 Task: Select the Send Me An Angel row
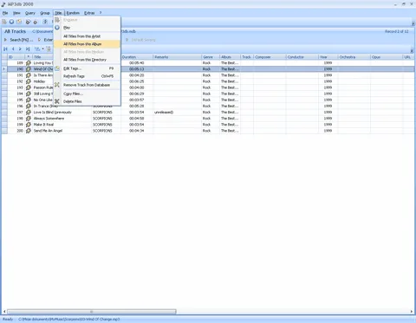point(208,131)
